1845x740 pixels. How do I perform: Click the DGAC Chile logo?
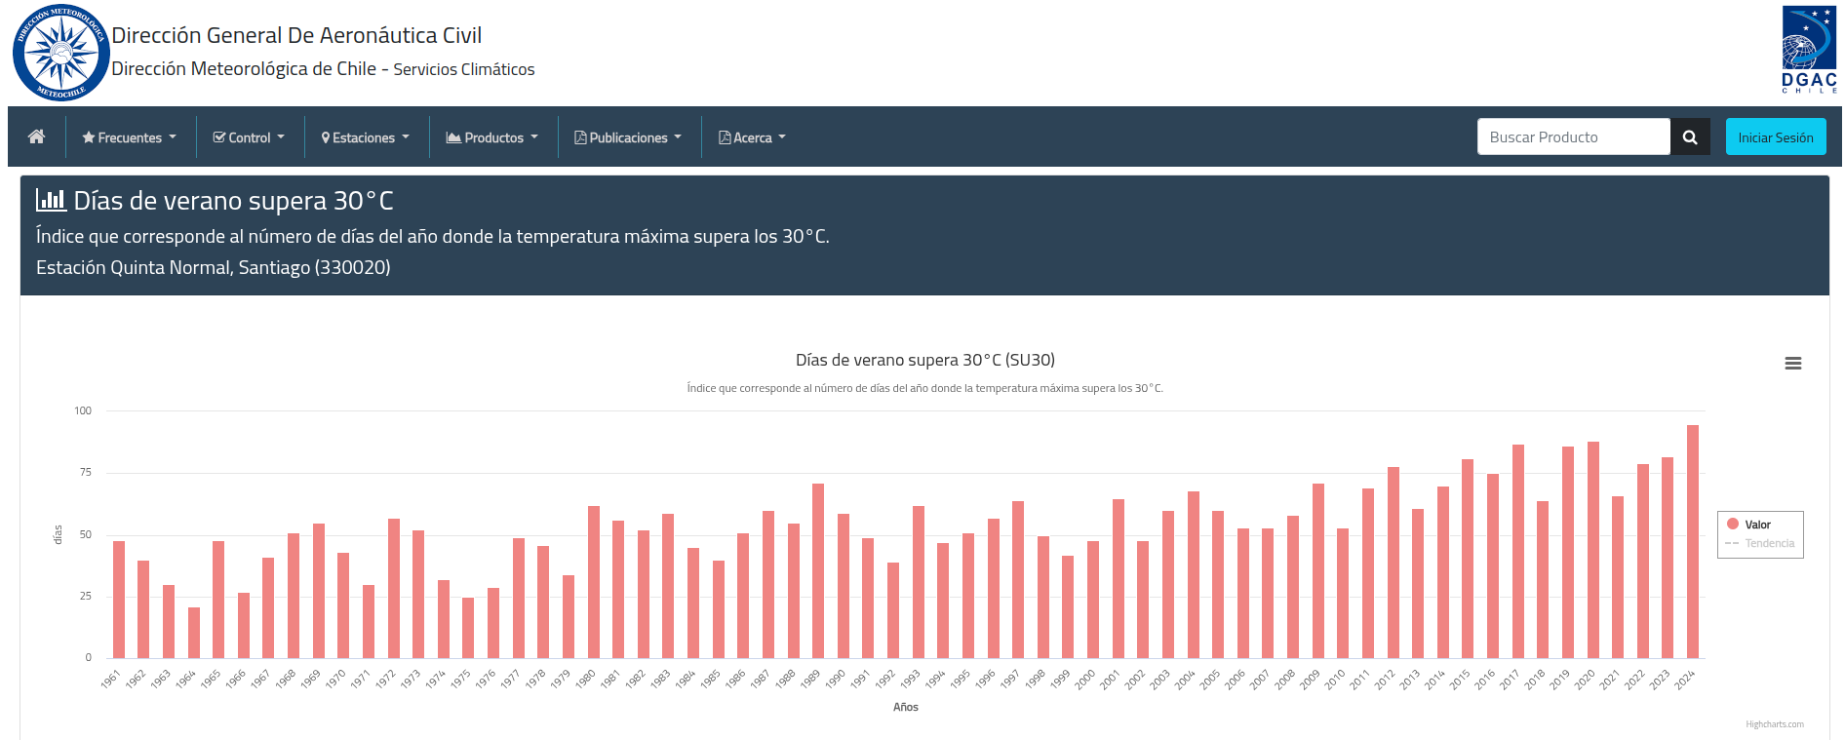[x=1809, y=51]
